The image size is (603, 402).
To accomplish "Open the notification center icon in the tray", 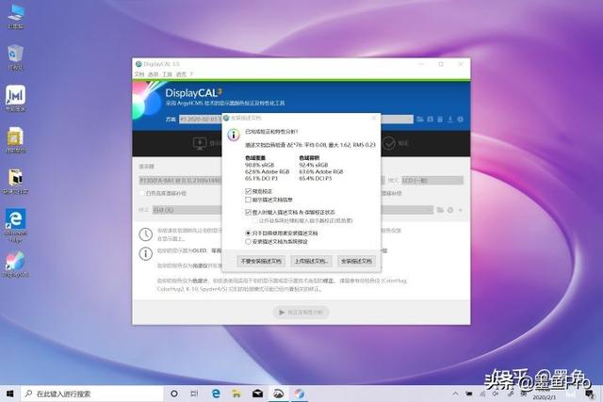I will click(589, 394).
